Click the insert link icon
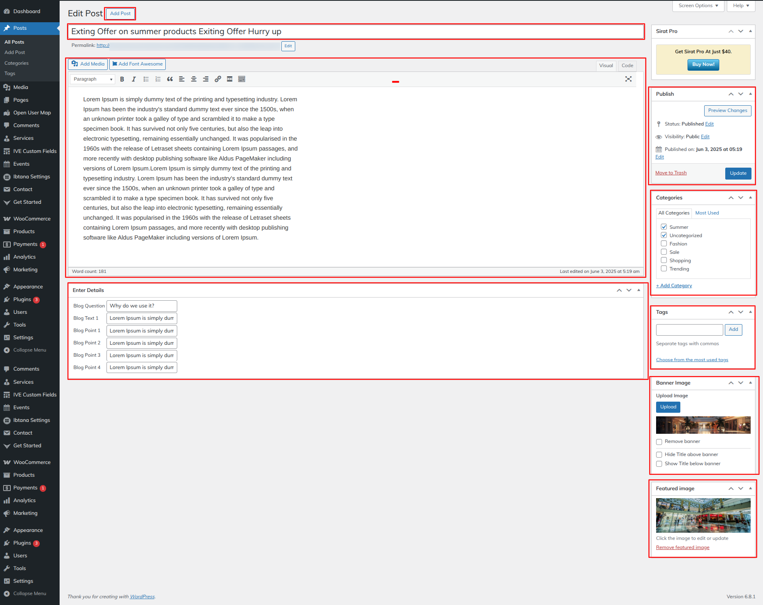Image resolution: width=763 pixels, height=605 pixels. 218,79
